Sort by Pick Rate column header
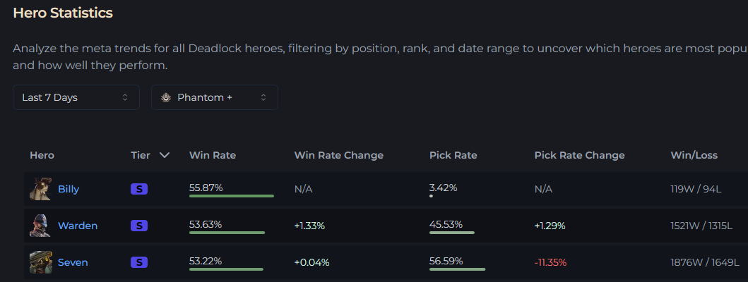 [x=453, y=155]
